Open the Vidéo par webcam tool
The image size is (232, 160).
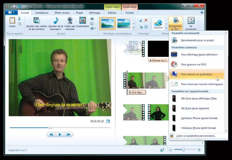coord(70,21)
